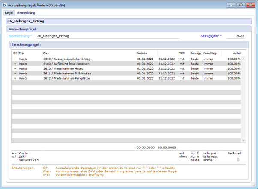Minimize the Auswertungsregel window

pyautogui.click(x=231, y=5)
